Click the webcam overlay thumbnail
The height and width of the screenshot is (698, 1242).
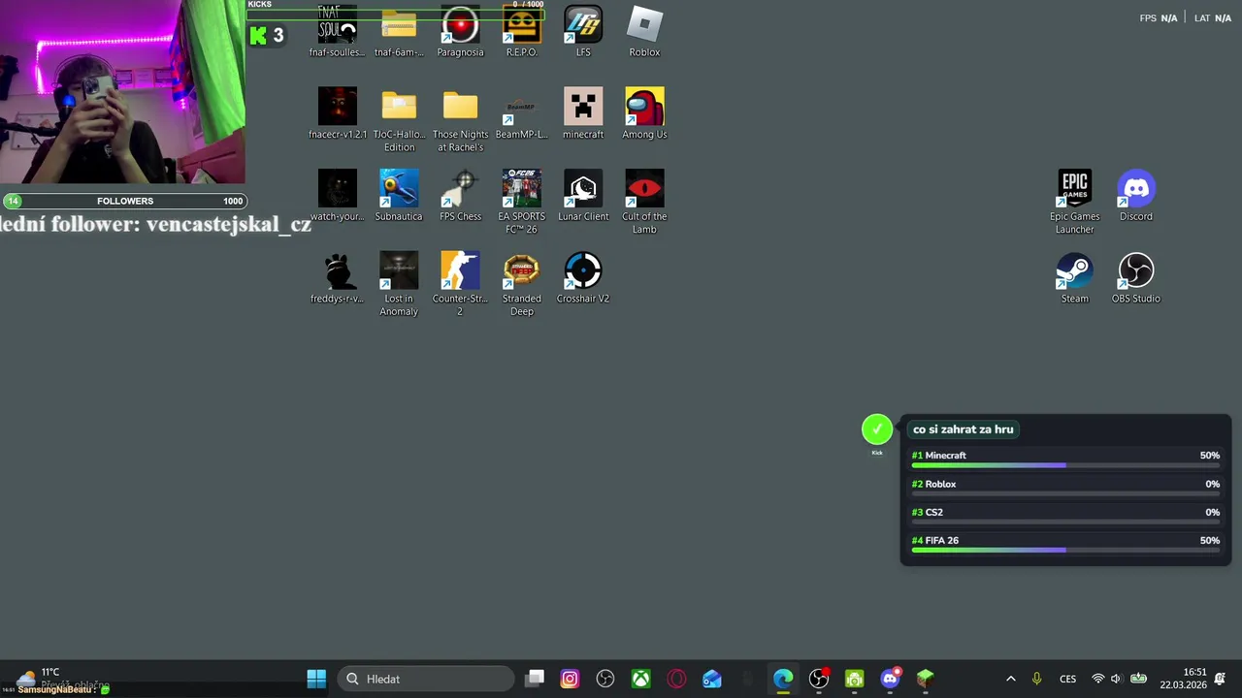point(122,92)
